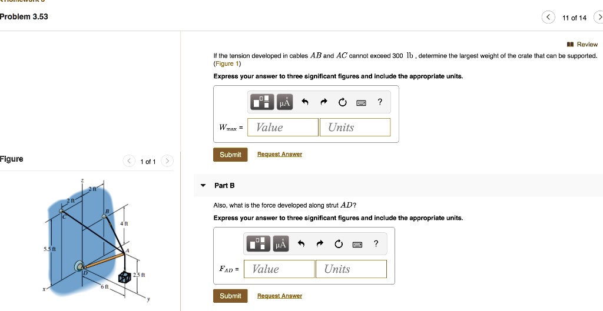The image size is (603, 311).
Task: Collapse the Part B section triangle
Action: 203,185
